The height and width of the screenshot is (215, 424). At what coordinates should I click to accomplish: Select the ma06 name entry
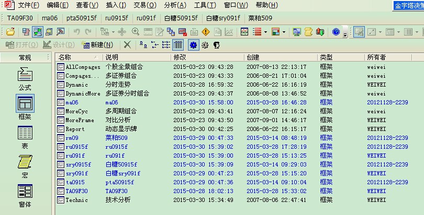[72, 102]
